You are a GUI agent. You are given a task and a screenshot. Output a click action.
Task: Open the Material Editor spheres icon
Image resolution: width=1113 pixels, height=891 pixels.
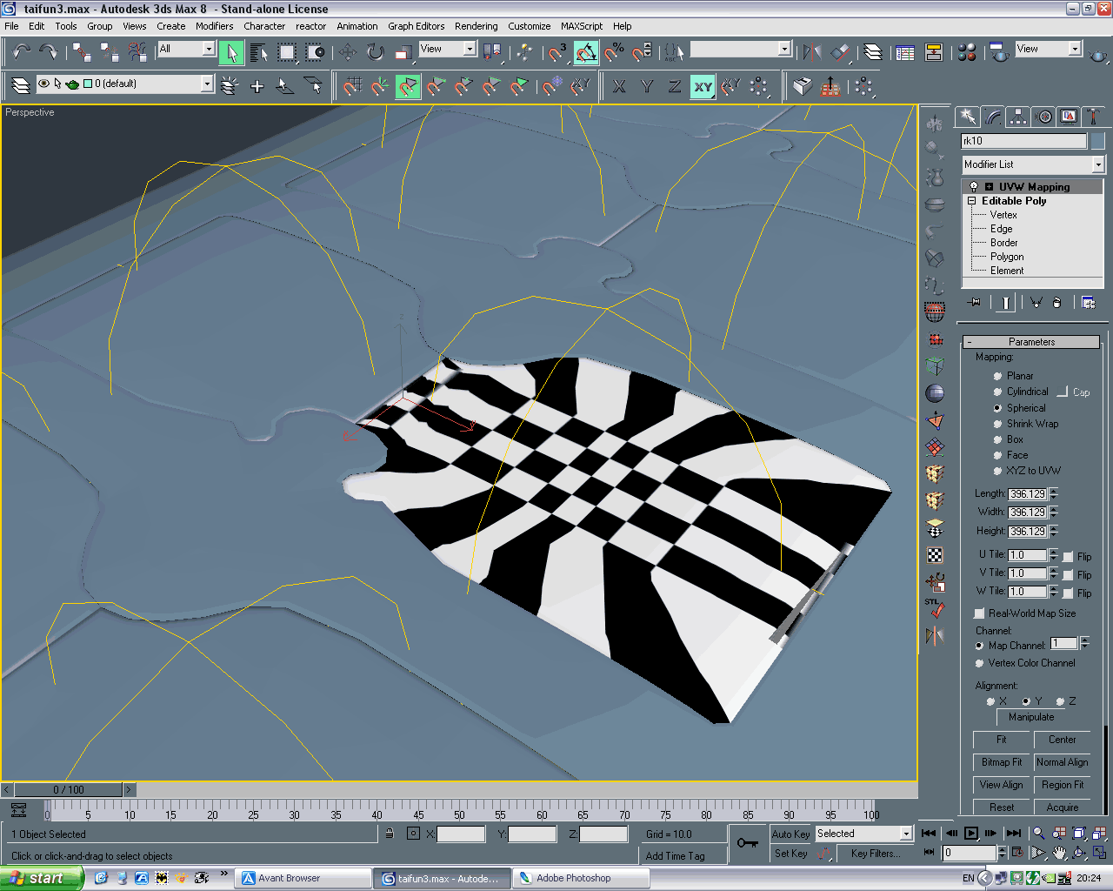coord(966,53)
